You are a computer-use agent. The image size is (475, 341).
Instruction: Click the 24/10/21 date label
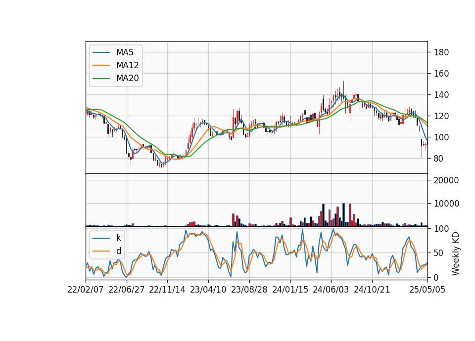(372, 290)
